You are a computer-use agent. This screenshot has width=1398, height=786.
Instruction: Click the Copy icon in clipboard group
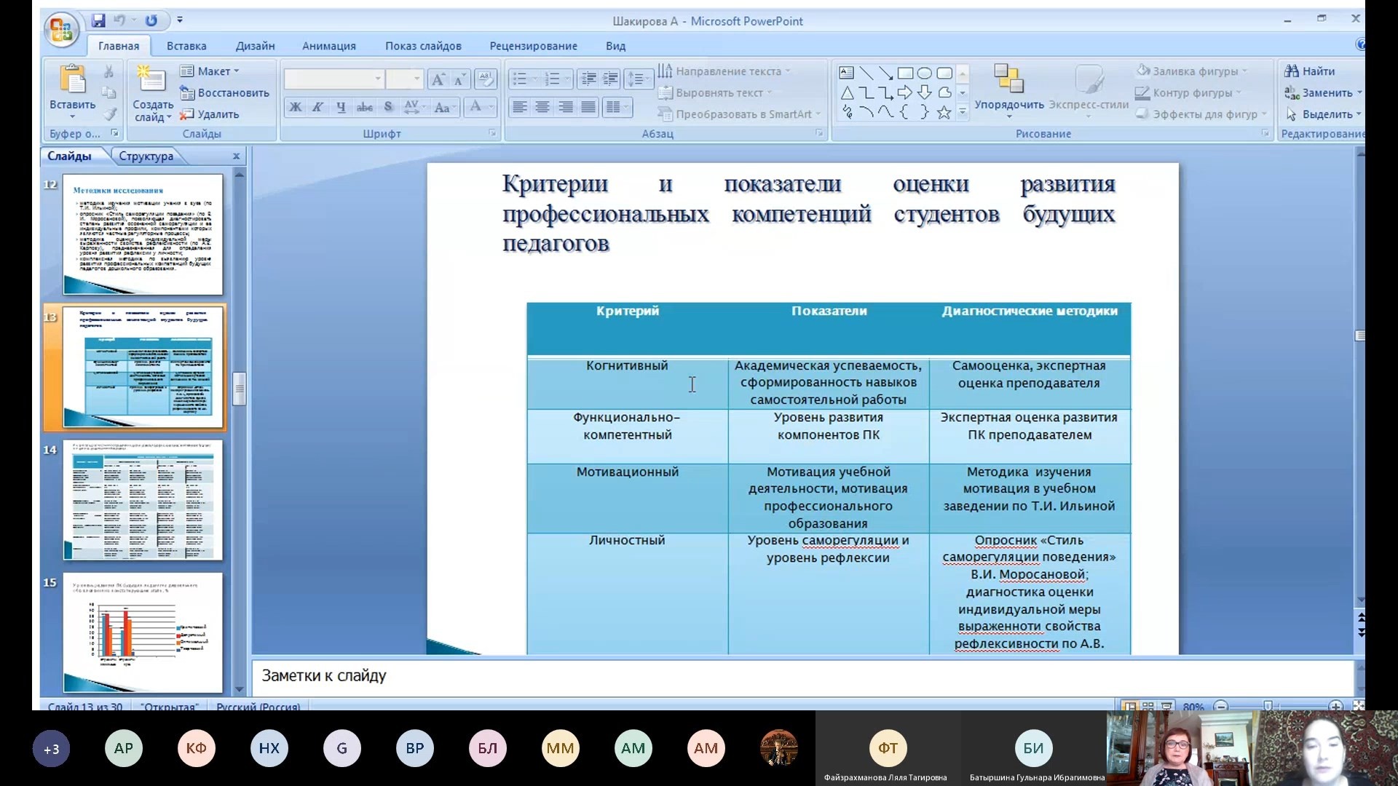[x=108, y=92]
